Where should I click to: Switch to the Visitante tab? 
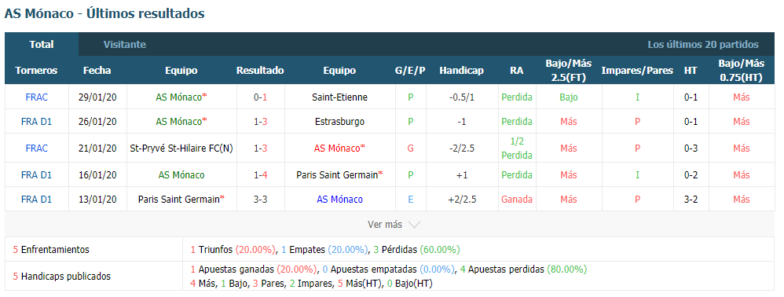pos(124,45)
